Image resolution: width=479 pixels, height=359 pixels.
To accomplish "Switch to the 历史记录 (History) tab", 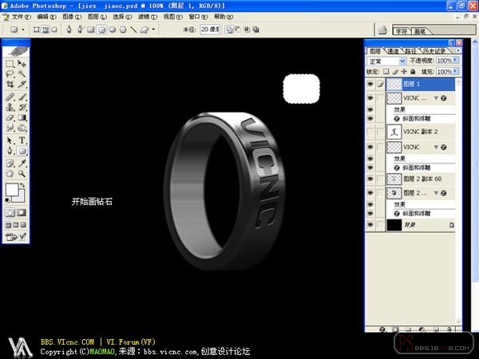I will (x=434, y=51).
